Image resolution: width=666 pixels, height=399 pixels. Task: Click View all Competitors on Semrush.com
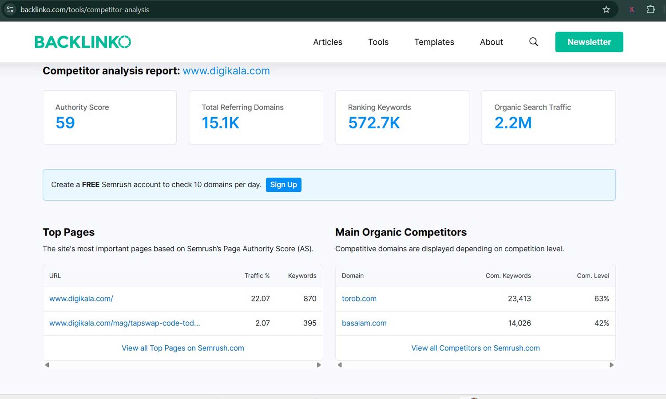click(x=476, y=348)
